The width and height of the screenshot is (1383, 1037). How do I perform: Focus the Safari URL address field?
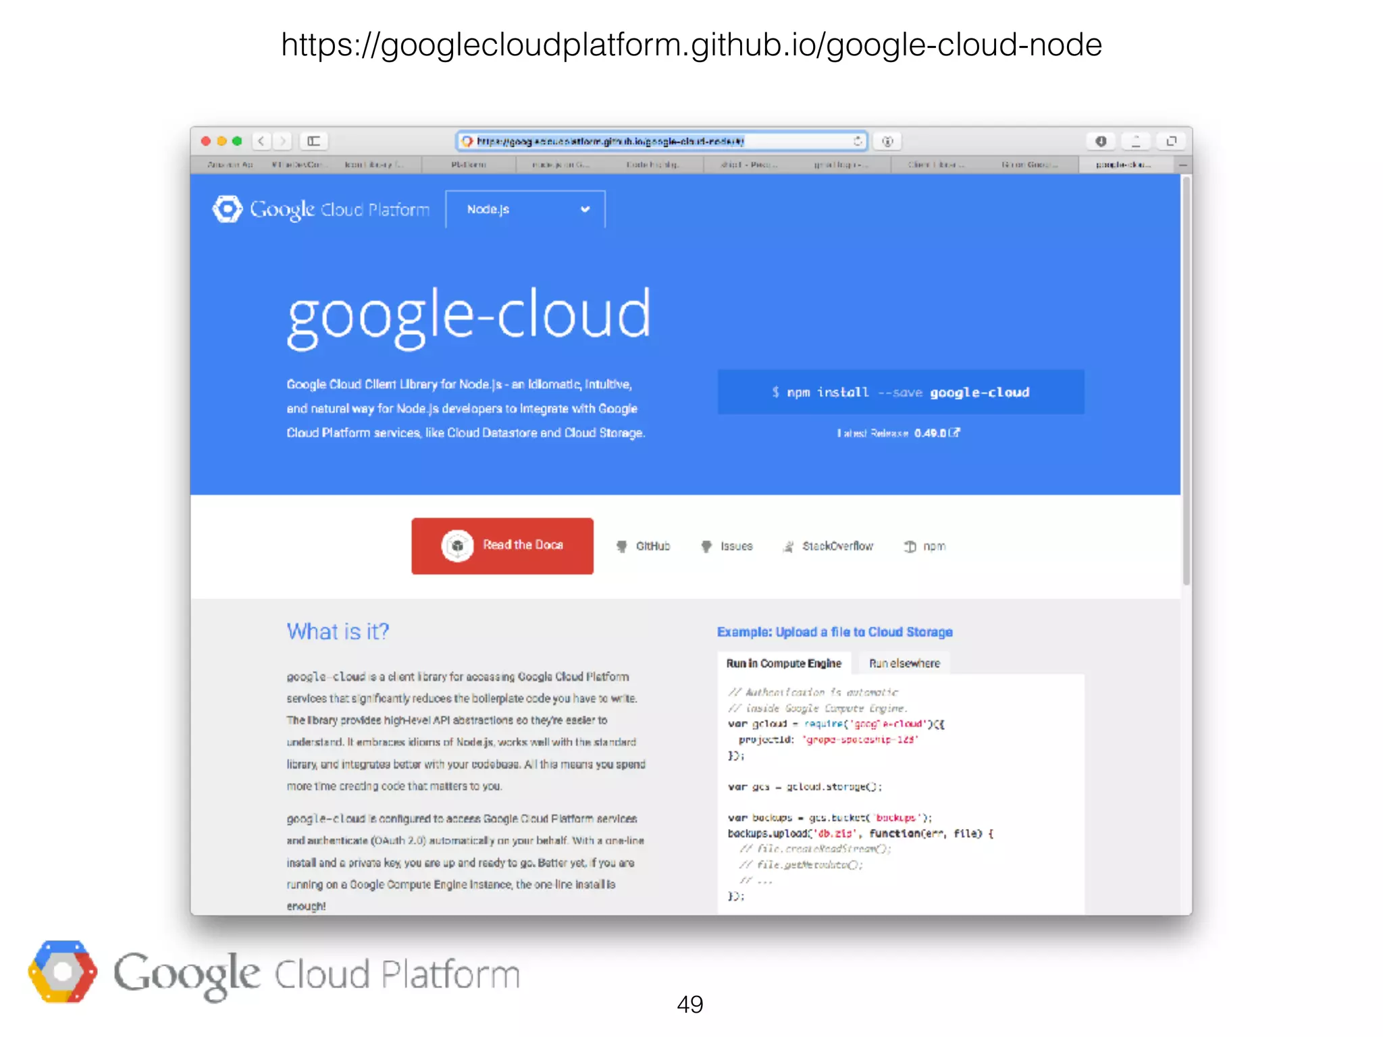[x=662, y=141]
